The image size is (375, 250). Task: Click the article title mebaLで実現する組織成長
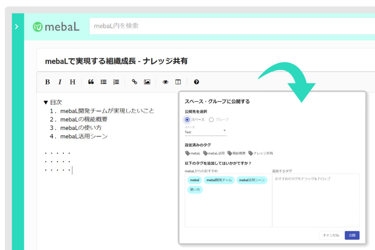click(x=116, y=61)
